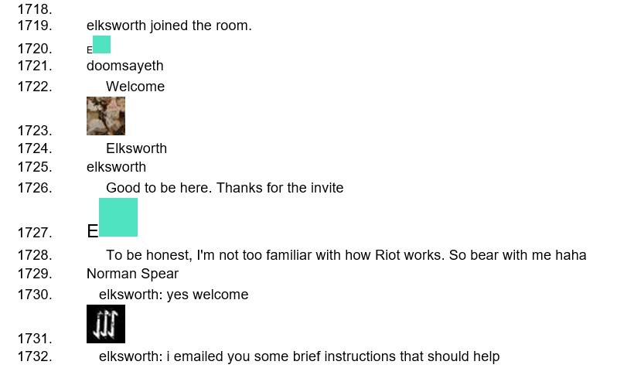Click line number 1719
This screenshot has height=375, width=634.
[x=35, y=26]
